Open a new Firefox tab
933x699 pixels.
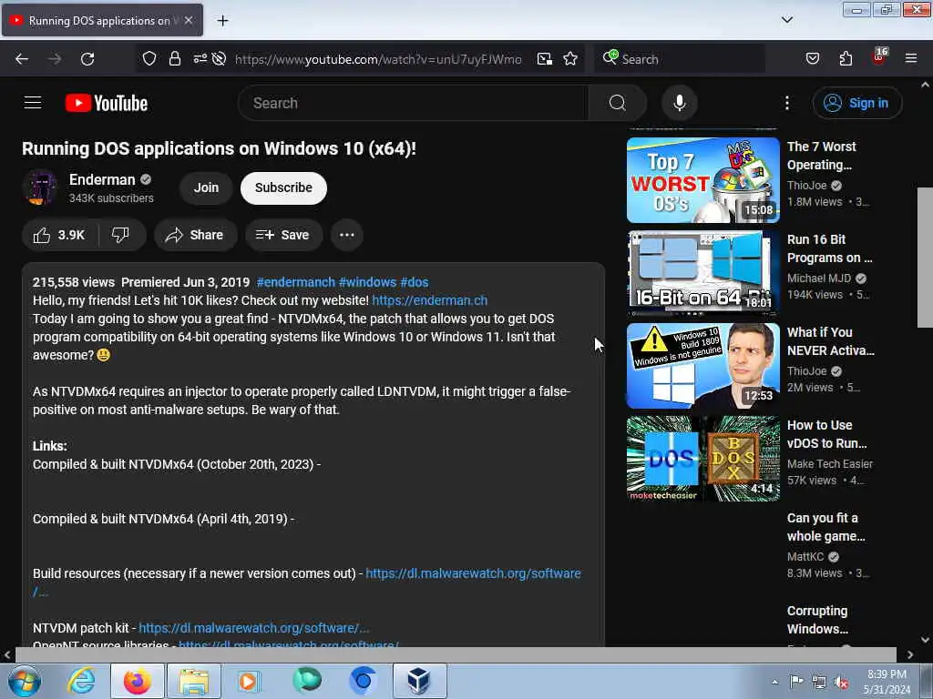click(x=222, y=21)
